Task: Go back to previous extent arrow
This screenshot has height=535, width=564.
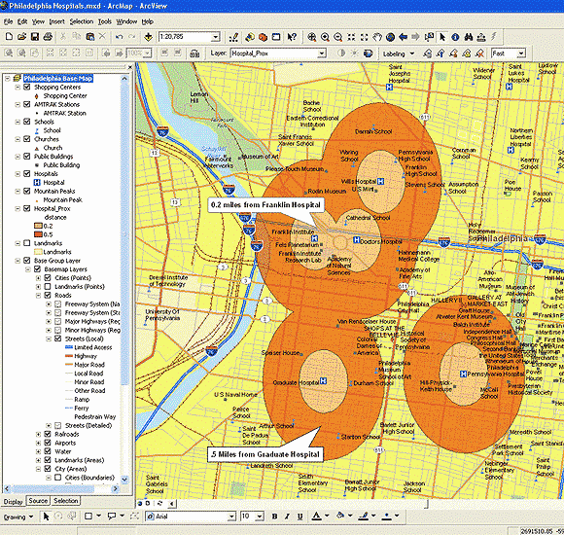Action: pos(404,37)
